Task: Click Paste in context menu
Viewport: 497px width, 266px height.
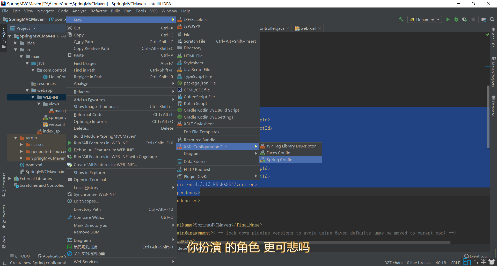Action: point(121,55)
